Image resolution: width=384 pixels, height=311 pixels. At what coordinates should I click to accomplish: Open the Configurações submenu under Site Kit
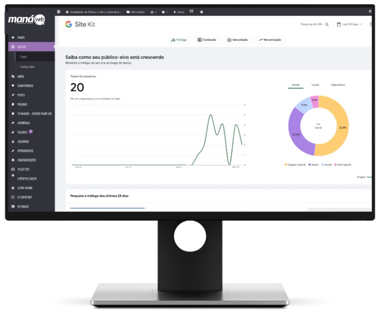click(27, 67)
